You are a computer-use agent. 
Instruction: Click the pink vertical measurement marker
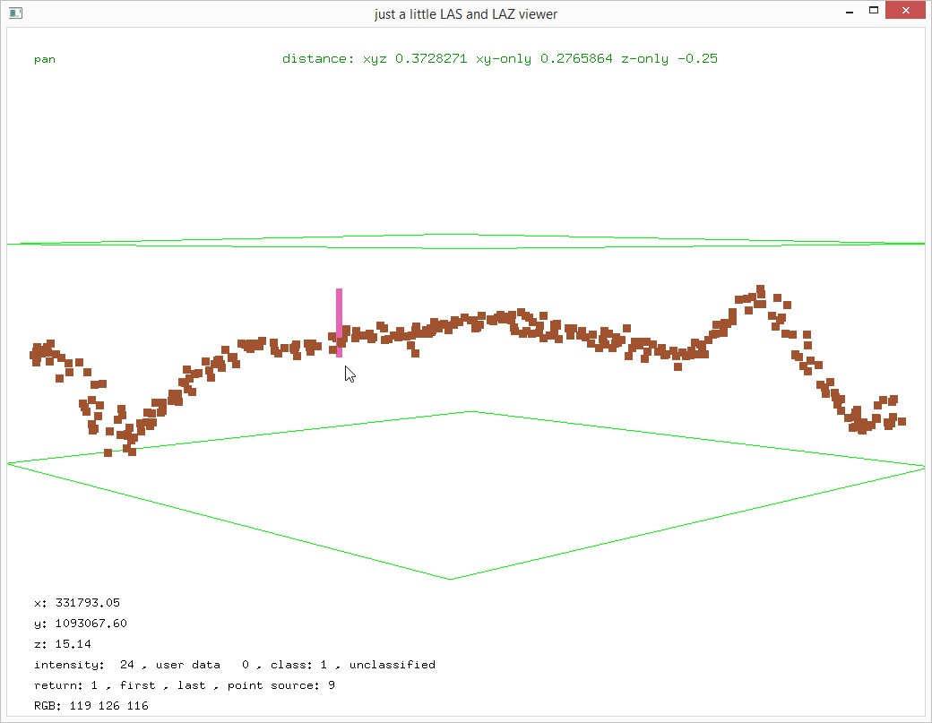339,322
